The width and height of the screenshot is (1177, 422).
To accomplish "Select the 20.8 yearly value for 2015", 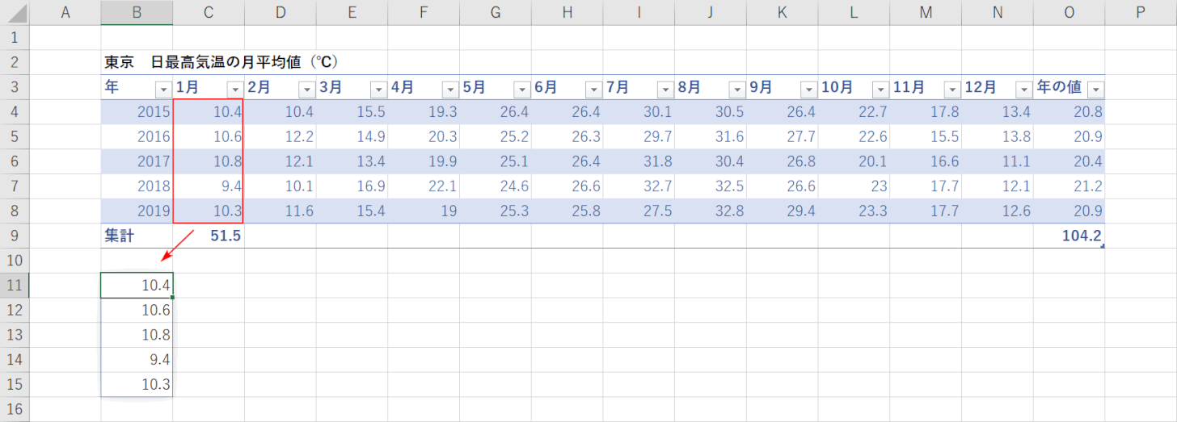I will (x=1069, y=111).
